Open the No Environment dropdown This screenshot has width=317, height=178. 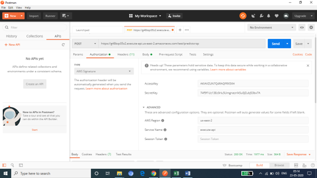point(271,27)
